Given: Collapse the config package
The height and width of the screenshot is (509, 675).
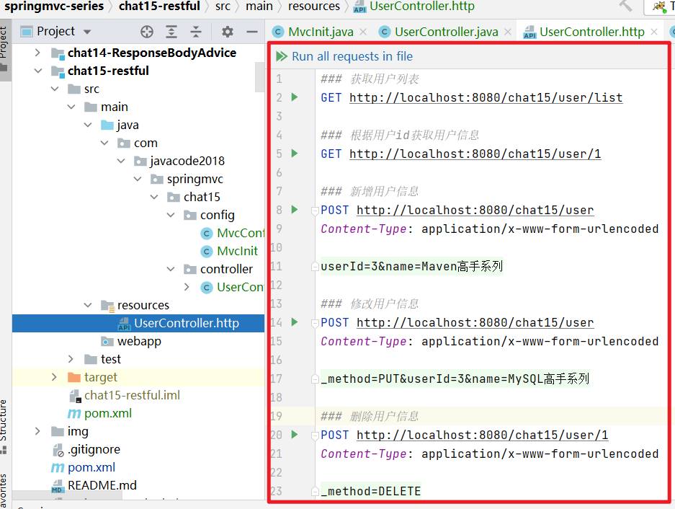Looking at the screenshot, I should coord(171,215).
